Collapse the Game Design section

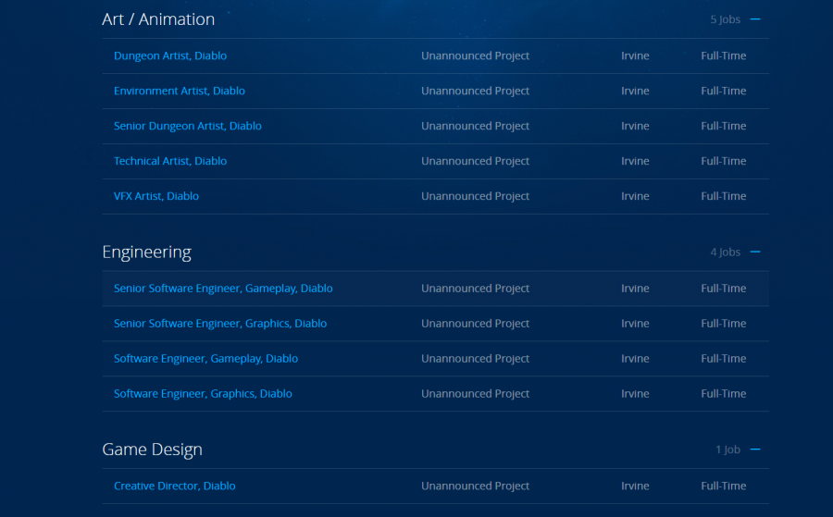click(x=755, y=449)
